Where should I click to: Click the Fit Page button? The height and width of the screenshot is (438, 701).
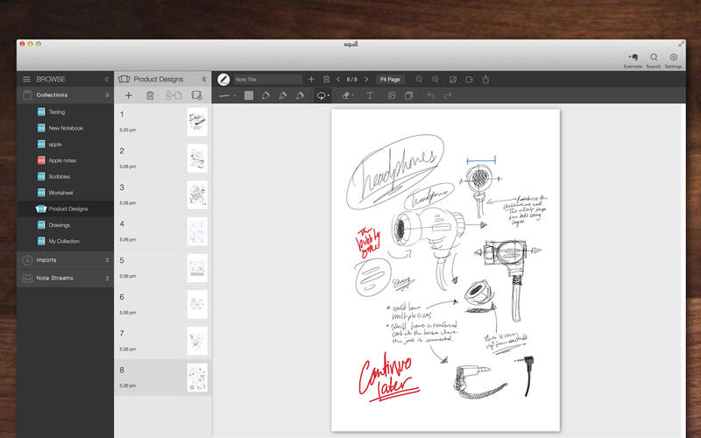click(390, 80)
